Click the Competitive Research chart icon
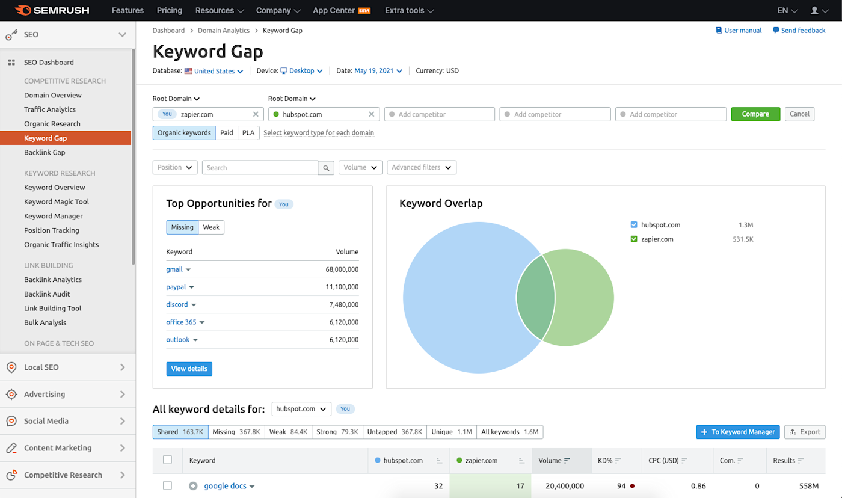 pos(11,475)
